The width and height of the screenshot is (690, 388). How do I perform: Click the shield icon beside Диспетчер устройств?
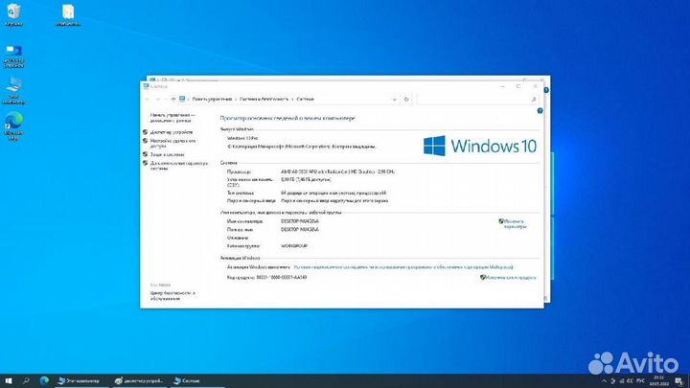[146, 132]
